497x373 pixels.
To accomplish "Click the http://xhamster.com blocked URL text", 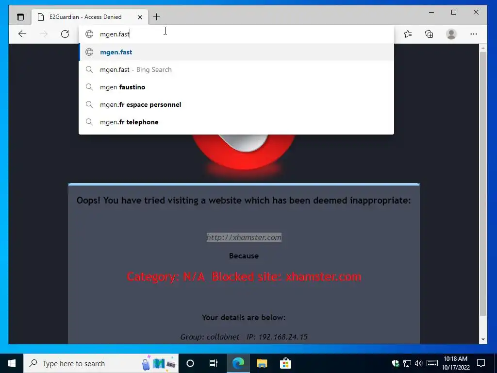I will (244, 237).
